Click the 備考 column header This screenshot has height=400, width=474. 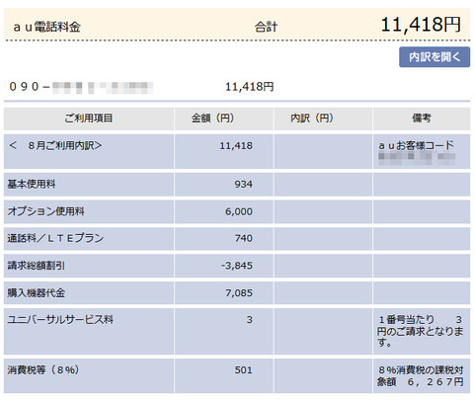[x=422, y=119]
